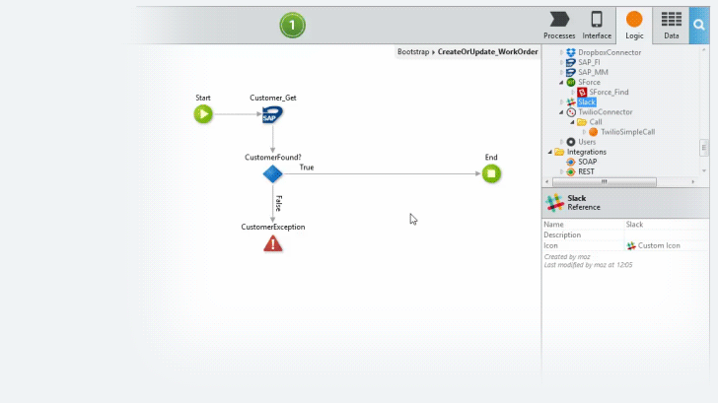Switch to the Interface tab
The image size is (718, 403).
[x=597, y=26]
